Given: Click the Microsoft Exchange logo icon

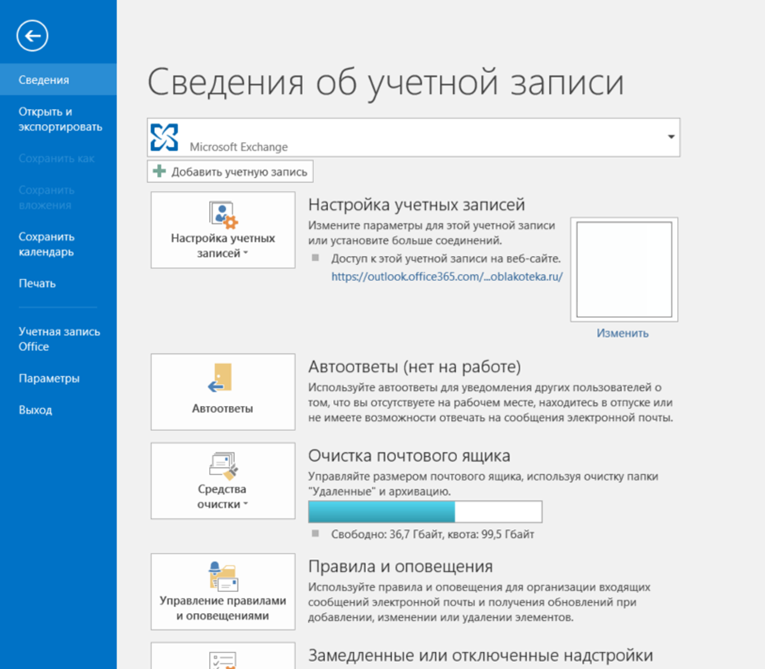Looking at the screenshot, I should (x=165, y=137).
